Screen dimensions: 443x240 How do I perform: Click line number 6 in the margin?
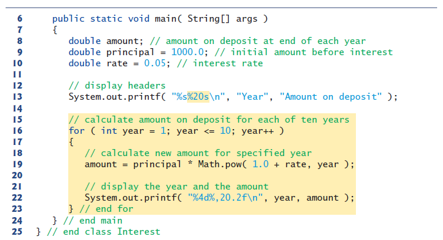(19, 19)
